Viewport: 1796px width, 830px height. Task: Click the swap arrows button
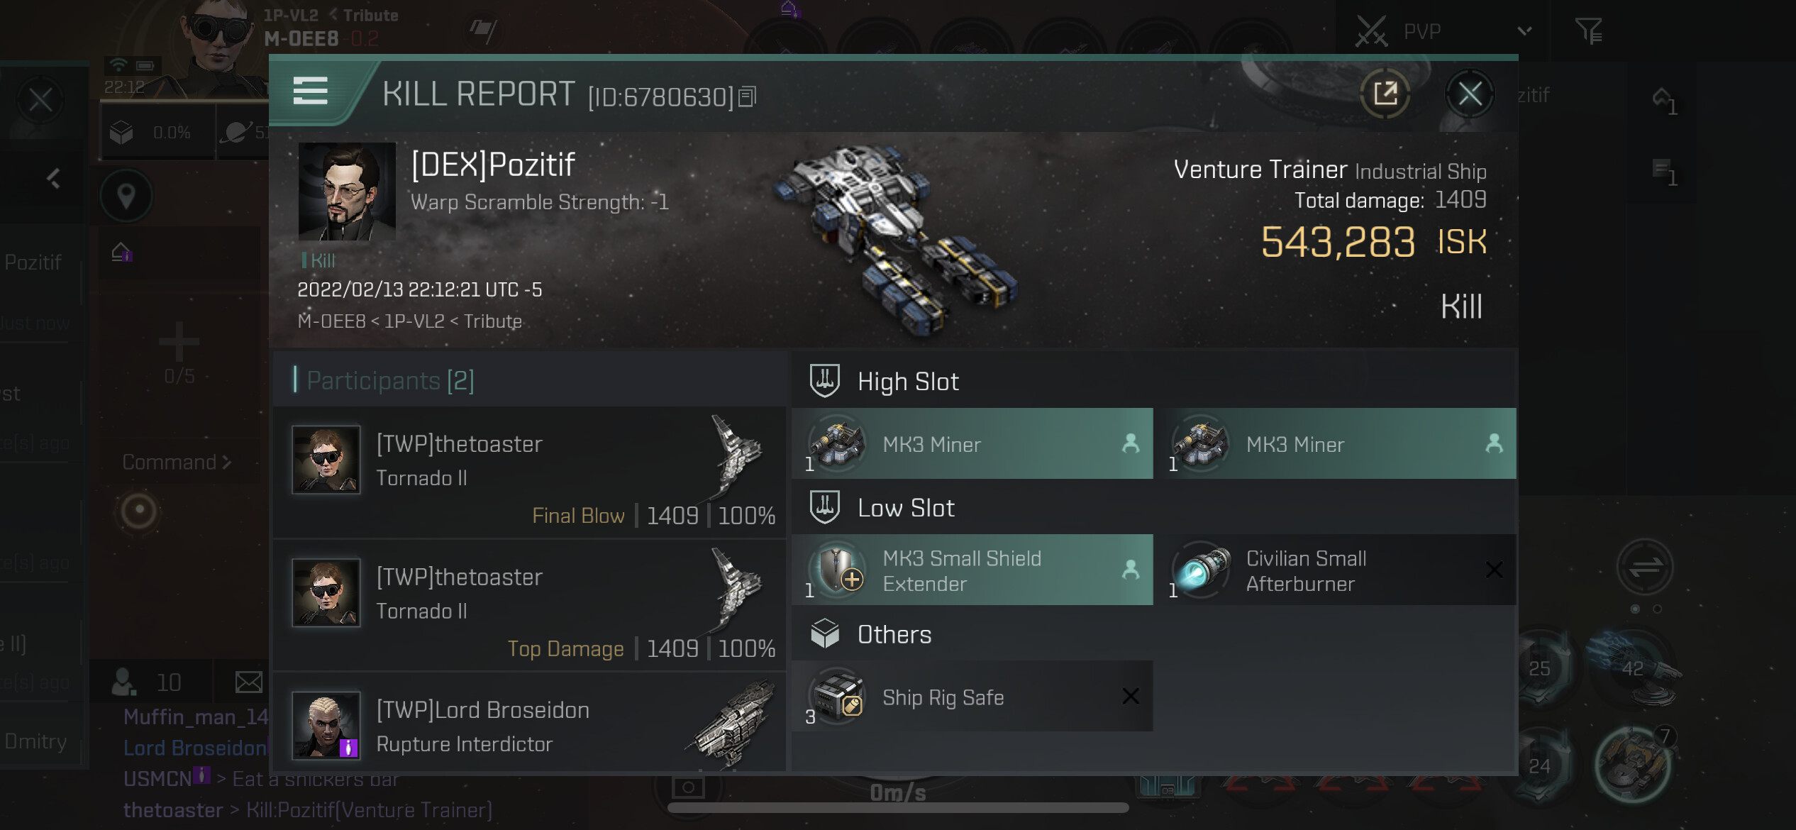(1645, 567)
